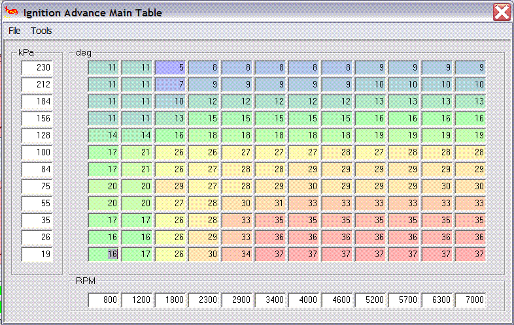Open the Tools menu
This screenshot has height=325, width=514.
point(41,31)
